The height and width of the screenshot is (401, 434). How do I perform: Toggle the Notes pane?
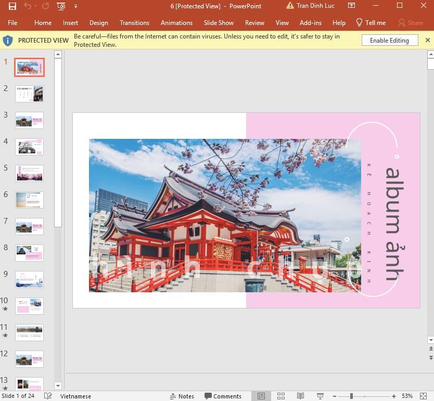[x=182, y=396]
